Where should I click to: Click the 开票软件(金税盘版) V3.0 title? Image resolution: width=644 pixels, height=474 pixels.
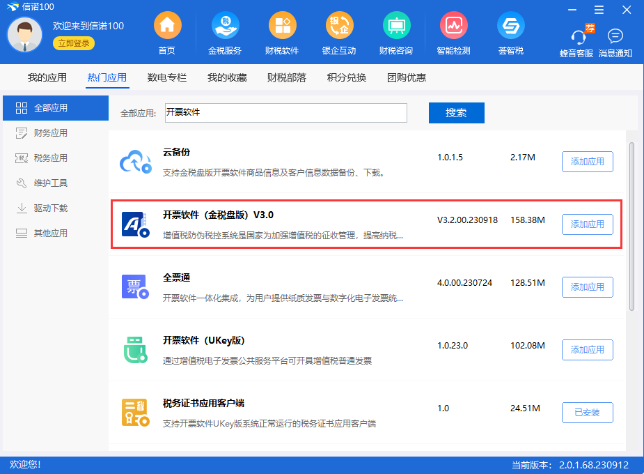click(x=218, y=215)
